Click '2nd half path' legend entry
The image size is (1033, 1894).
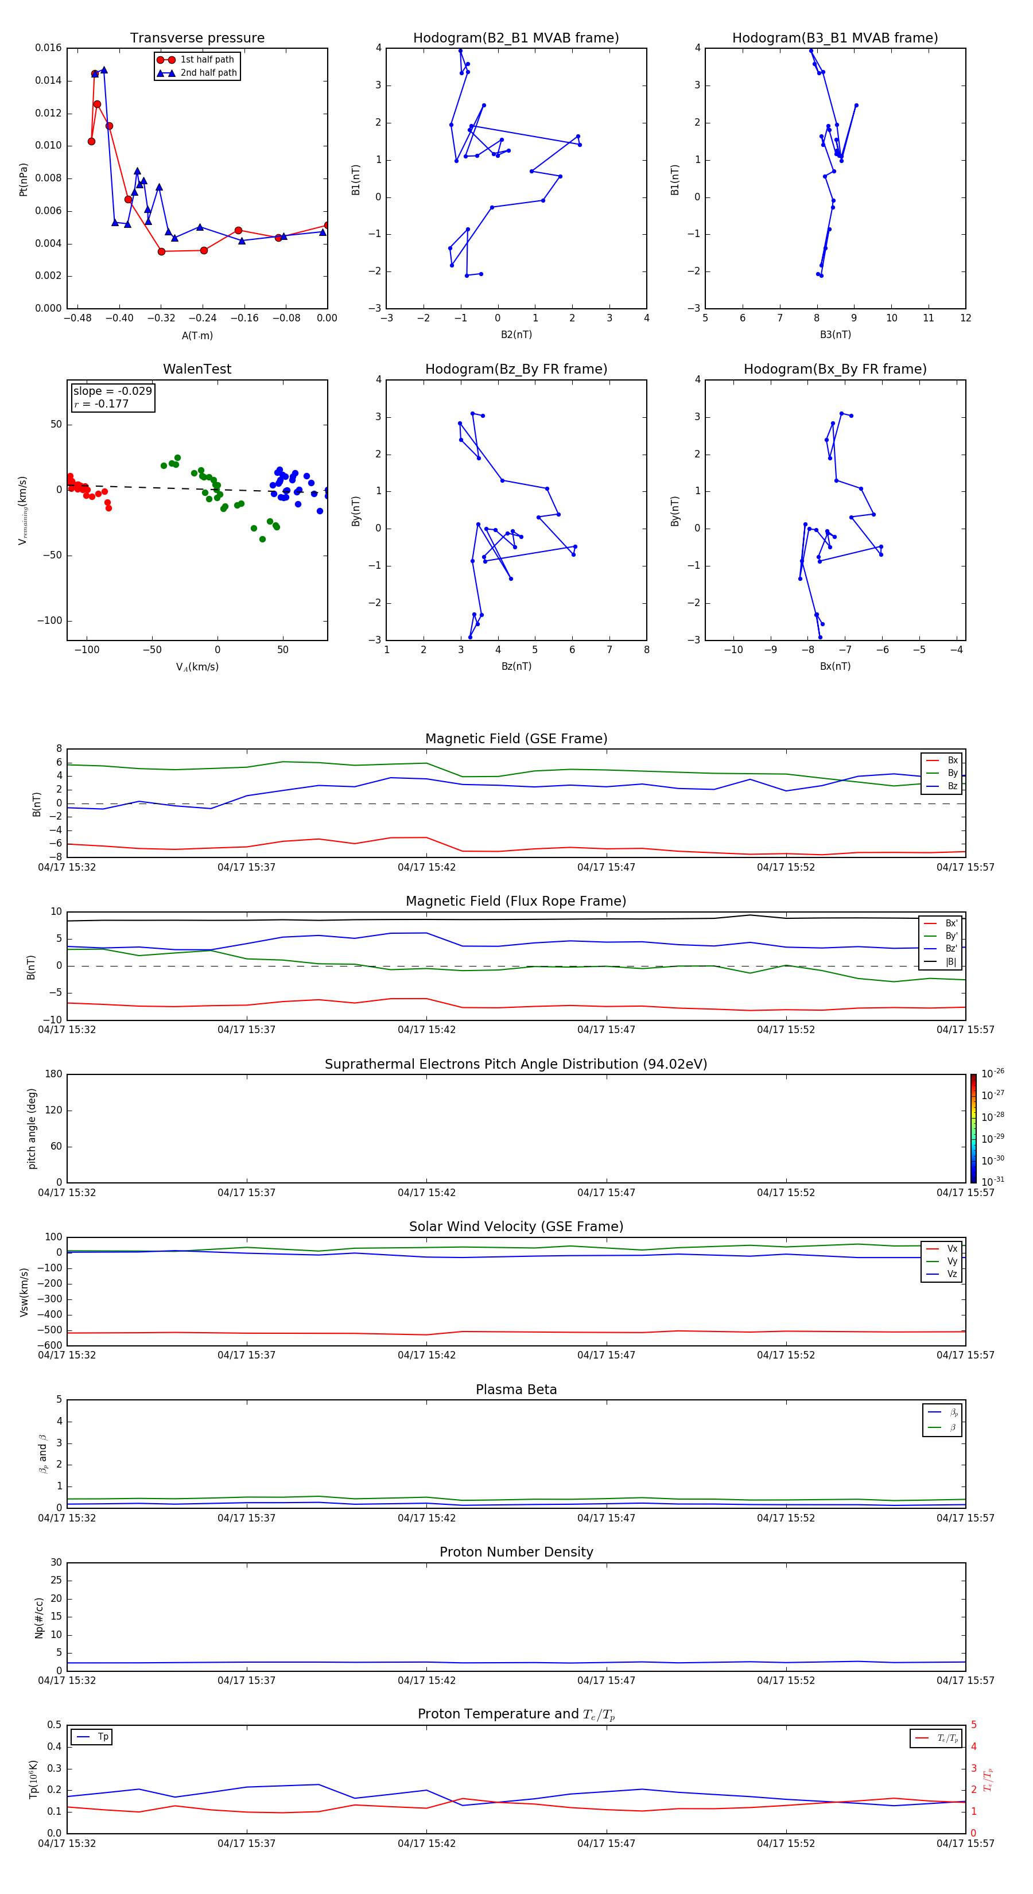pyautogui.click(x=197, y=73)
